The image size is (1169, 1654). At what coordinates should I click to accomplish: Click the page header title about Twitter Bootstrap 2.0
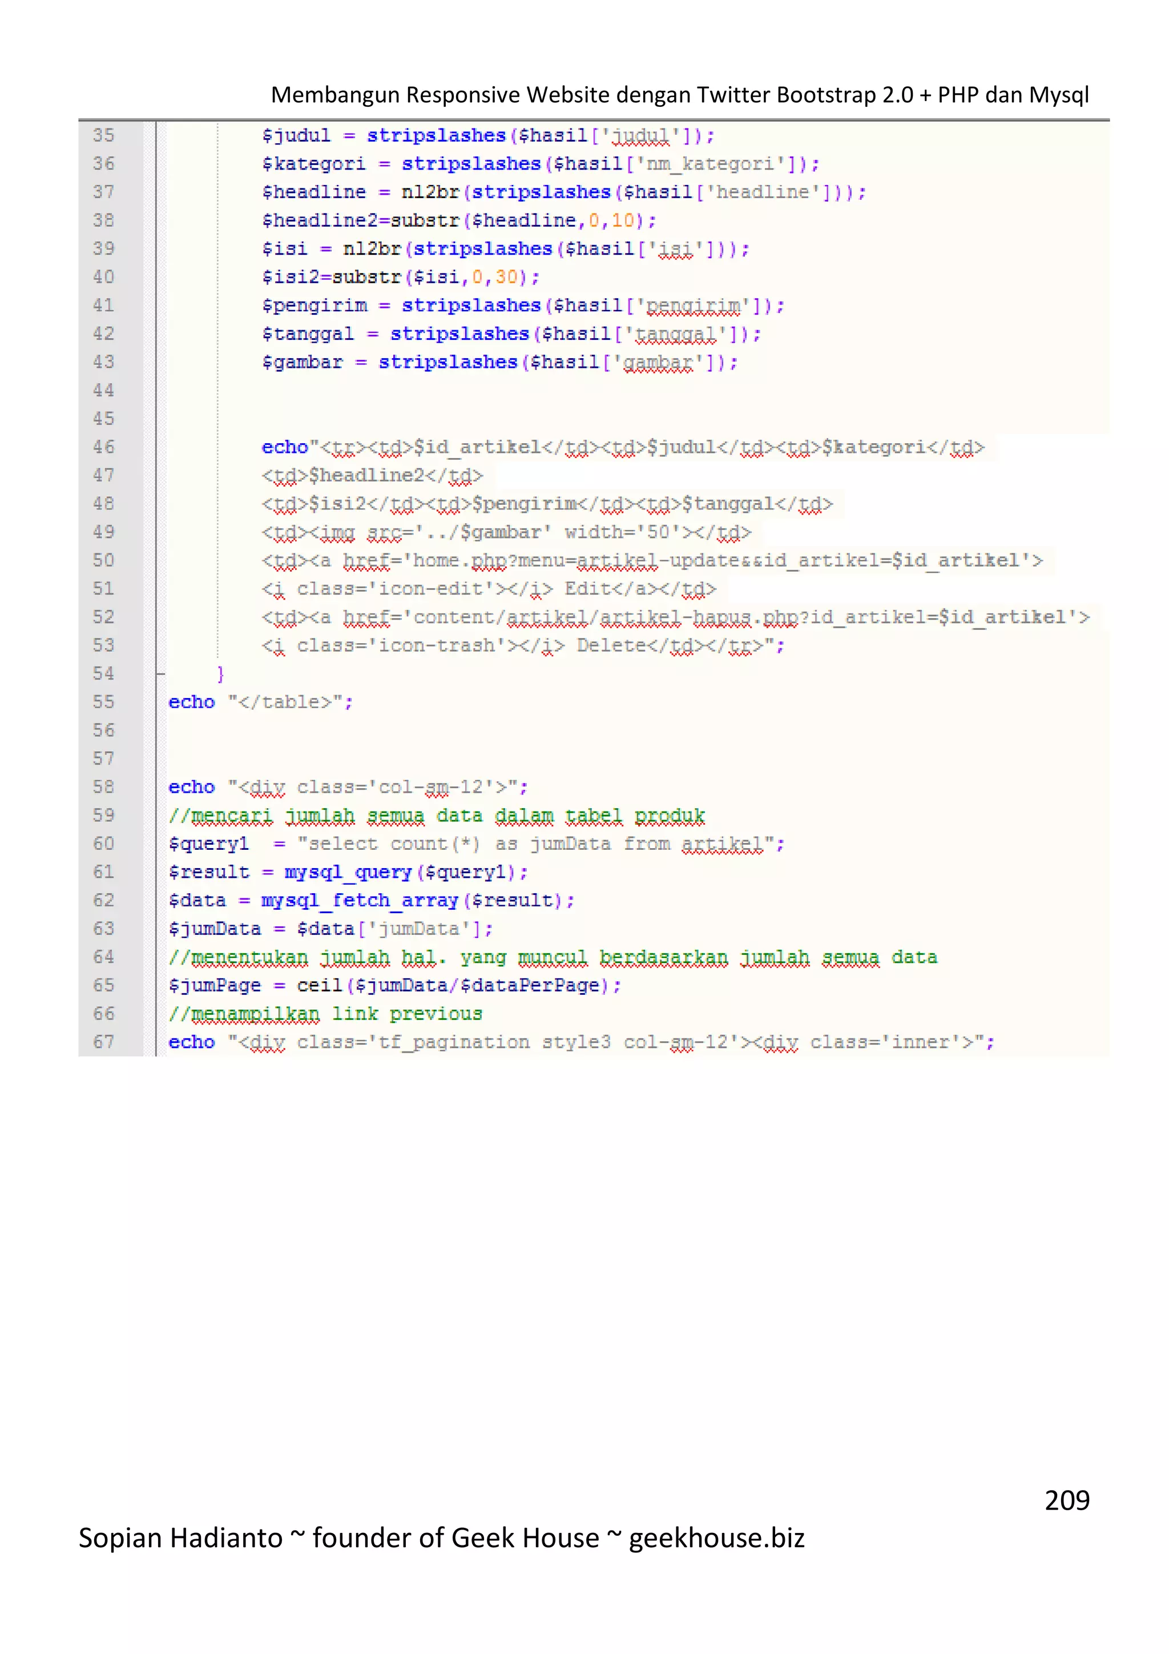point(679,95)
